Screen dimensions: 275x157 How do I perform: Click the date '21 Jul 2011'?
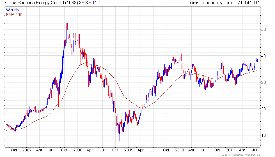(249, 3)
